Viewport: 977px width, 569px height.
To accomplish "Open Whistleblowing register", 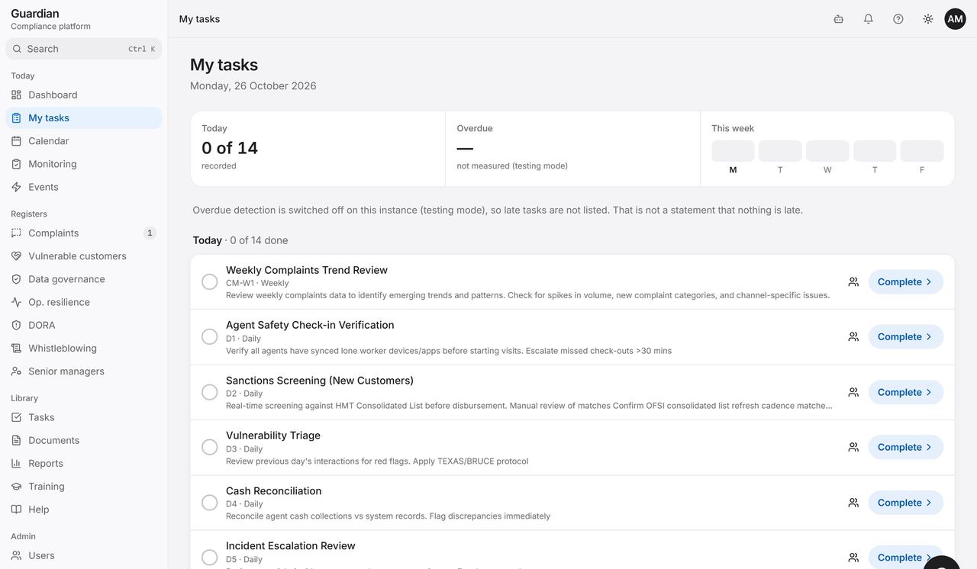I will pos(84,348).
